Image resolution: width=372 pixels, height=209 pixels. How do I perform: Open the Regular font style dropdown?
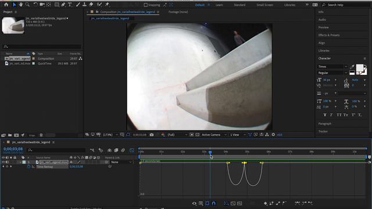[x=332, y=73]
